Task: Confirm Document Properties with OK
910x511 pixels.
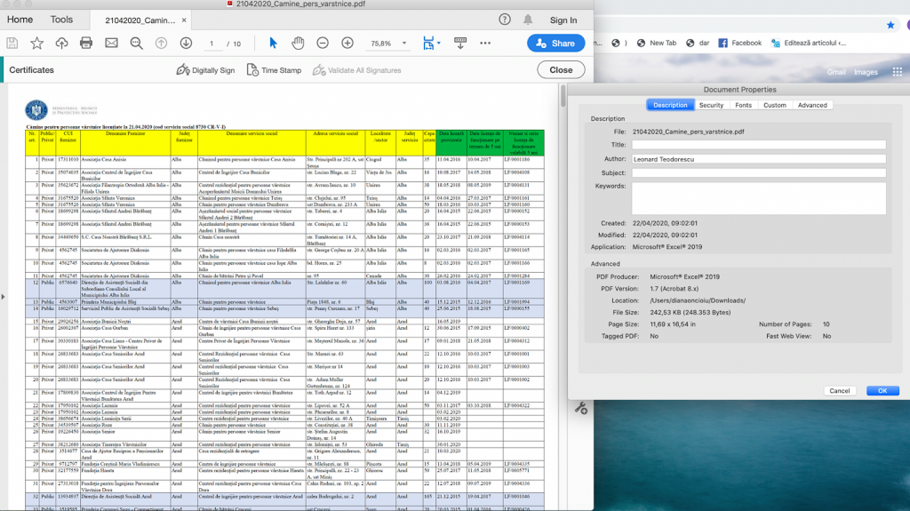Action: tap(882, 391)
